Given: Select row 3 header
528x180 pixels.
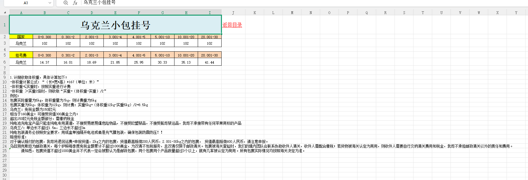Looking at the screenshot, I should (x=5, y=43).
